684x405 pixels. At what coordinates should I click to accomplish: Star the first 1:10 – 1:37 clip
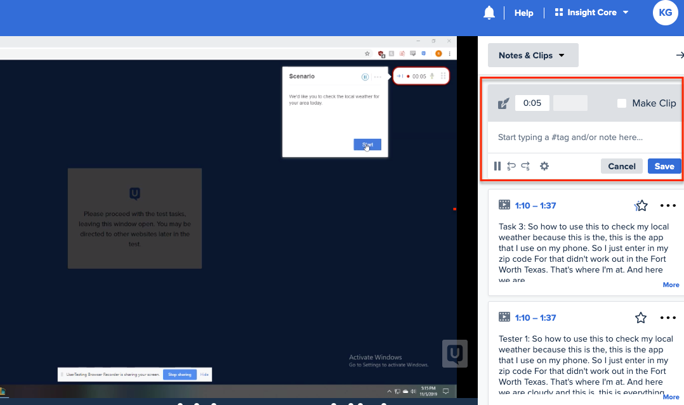pos(641,205)
